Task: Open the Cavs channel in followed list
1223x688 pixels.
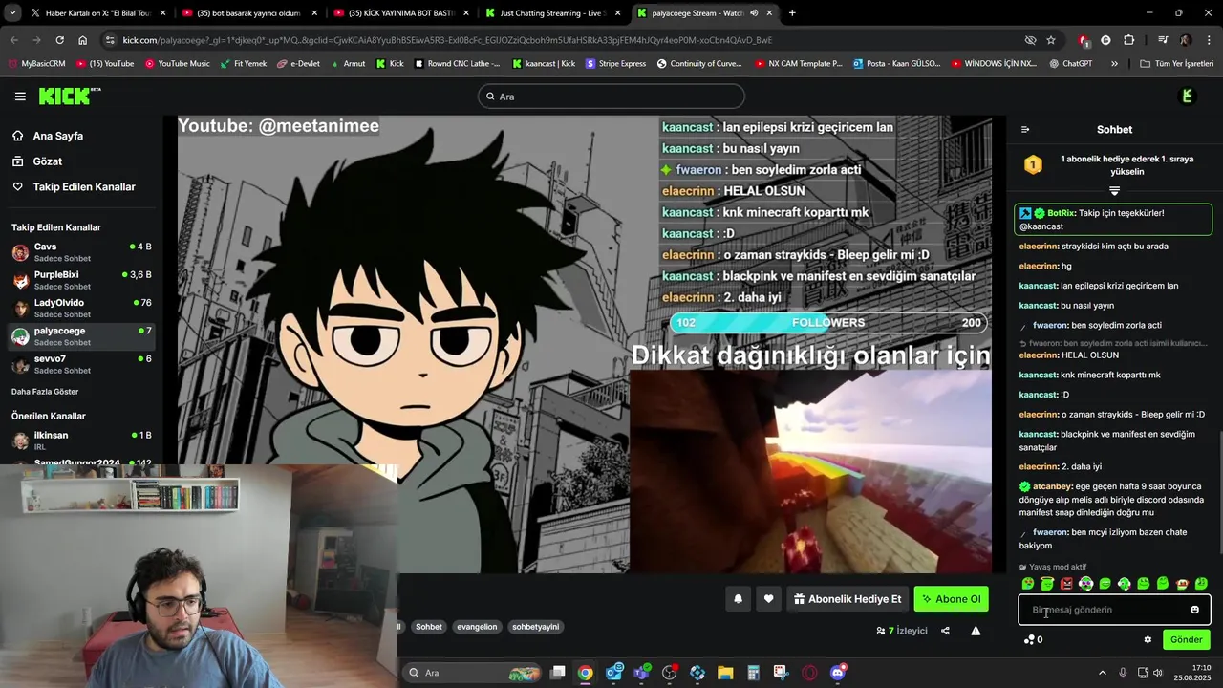Action: (x=80, y=252)
